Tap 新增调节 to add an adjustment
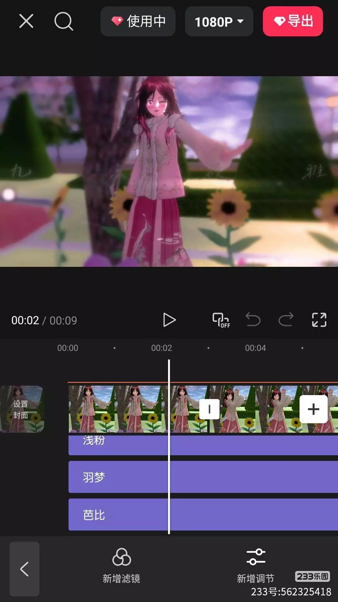Screen dimensions: 338x602 [x=256, y=566]
